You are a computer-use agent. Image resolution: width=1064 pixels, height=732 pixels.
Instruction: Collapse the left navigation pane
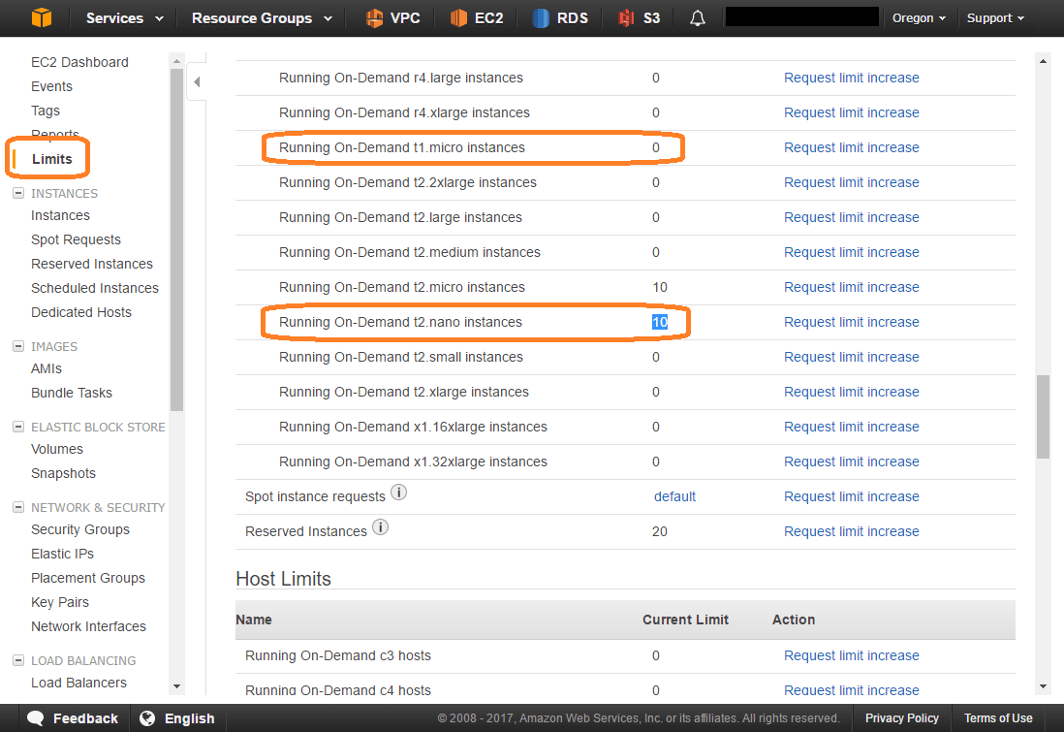198,82
